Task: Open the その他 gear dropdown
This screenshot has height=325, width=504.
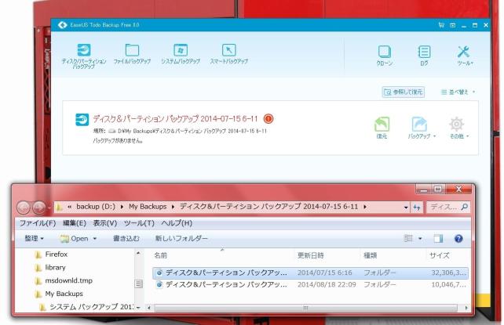Action: (459, 128)
